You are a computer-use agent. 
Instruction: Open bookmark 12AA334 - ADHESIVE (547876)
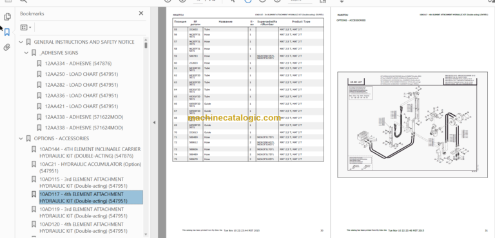pos(78,64)
